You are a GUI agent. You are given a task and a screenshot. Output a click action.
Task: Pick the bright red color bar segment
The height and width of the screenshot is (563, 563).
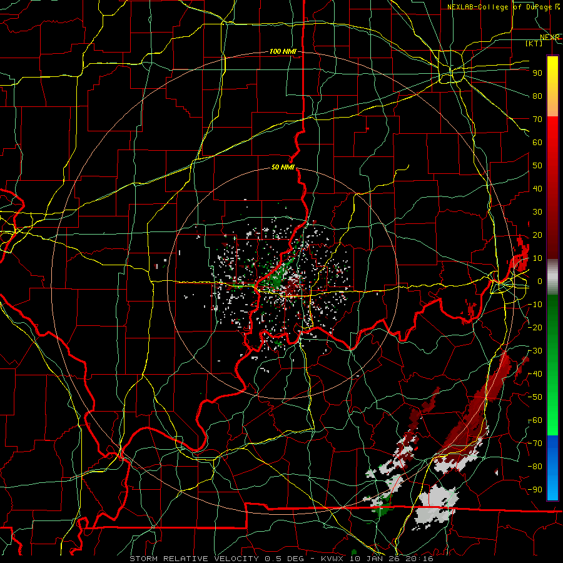tap(552, 133)
